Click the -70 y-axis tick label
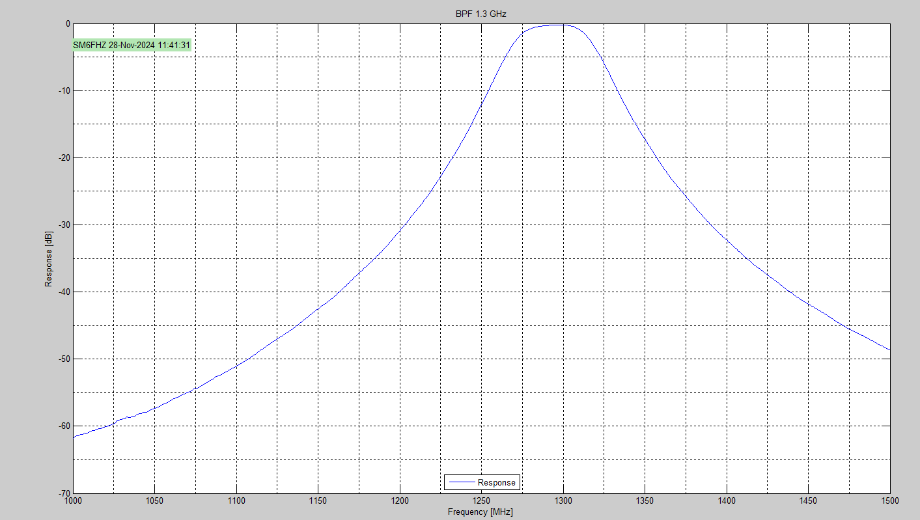This screenshot has width=920, height=520. point(64,493)
